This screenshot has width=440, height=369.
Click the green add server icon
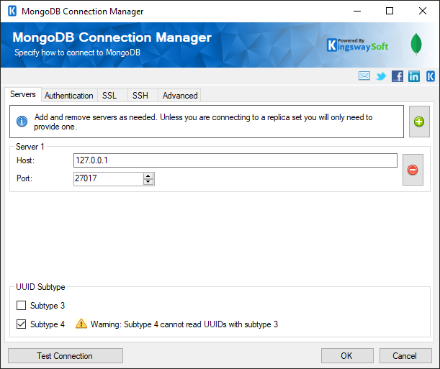click(419, 122)
